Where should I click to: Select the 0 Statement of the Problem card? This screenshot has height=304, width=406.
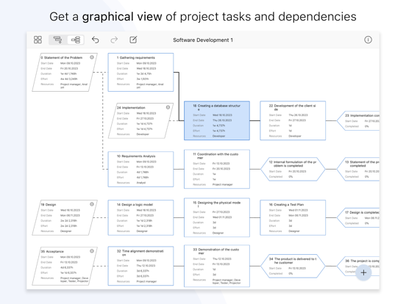[65, 73]
